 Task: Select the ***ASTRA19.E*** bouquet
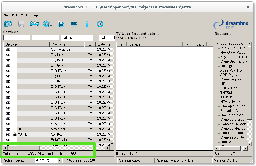[233, 48]
